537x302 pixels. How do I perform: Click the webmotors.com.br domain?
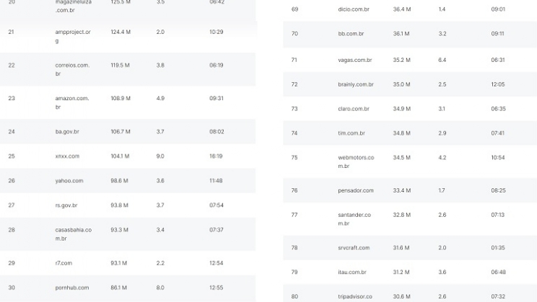point(355,161)
